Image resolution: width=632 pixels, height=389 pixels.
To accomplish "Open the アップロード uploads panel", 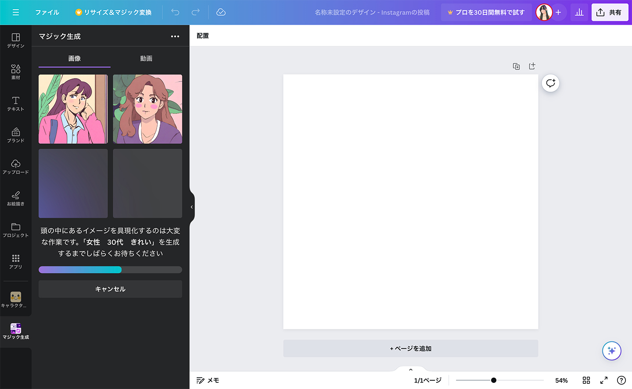I will click(x=16, y=167).
